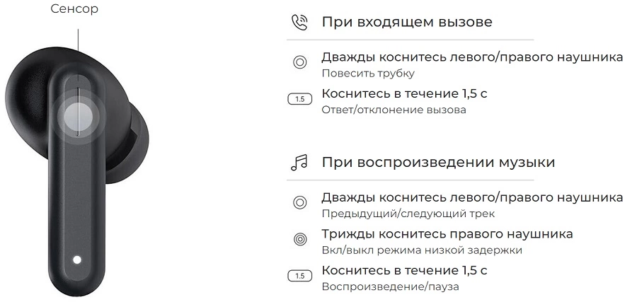Click the 'При воспроизведении музыки' heading

pyautogui.click(x=438, y=163)
